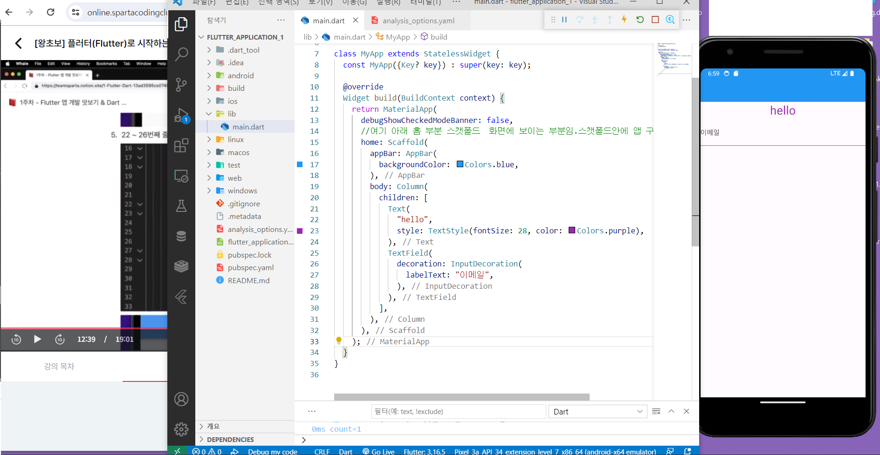Click Colors.blue swatch on line 17
This screenshot has height=455, width=880.
coord(460,164)
